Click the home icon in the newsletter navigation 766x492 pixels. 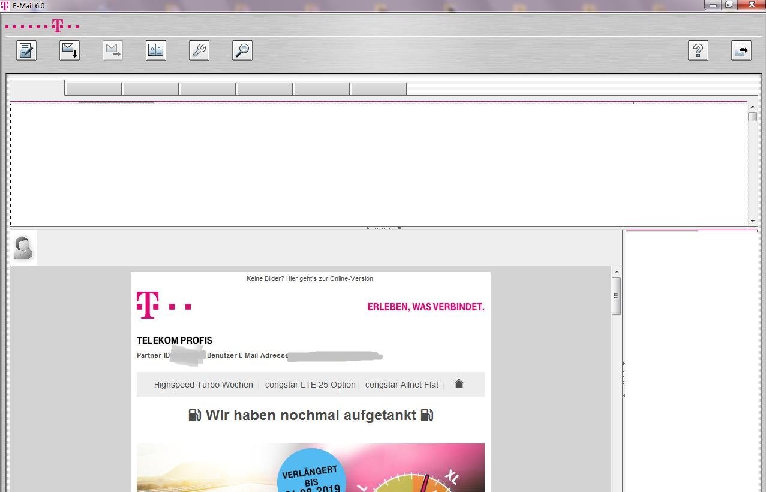coord(459,383)
